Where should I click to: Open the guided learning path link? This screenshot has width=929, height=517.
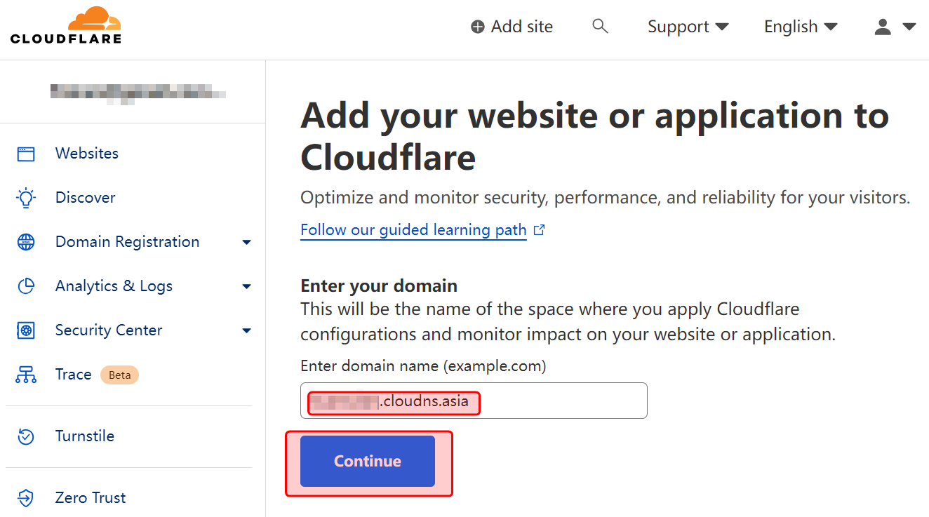tap(413, 230)
